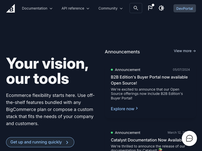Click the Ecommerce flexibility starts here paragraph
Image resolution: width=202 pixels, height=151 pixels.
(x=50, y=109)
